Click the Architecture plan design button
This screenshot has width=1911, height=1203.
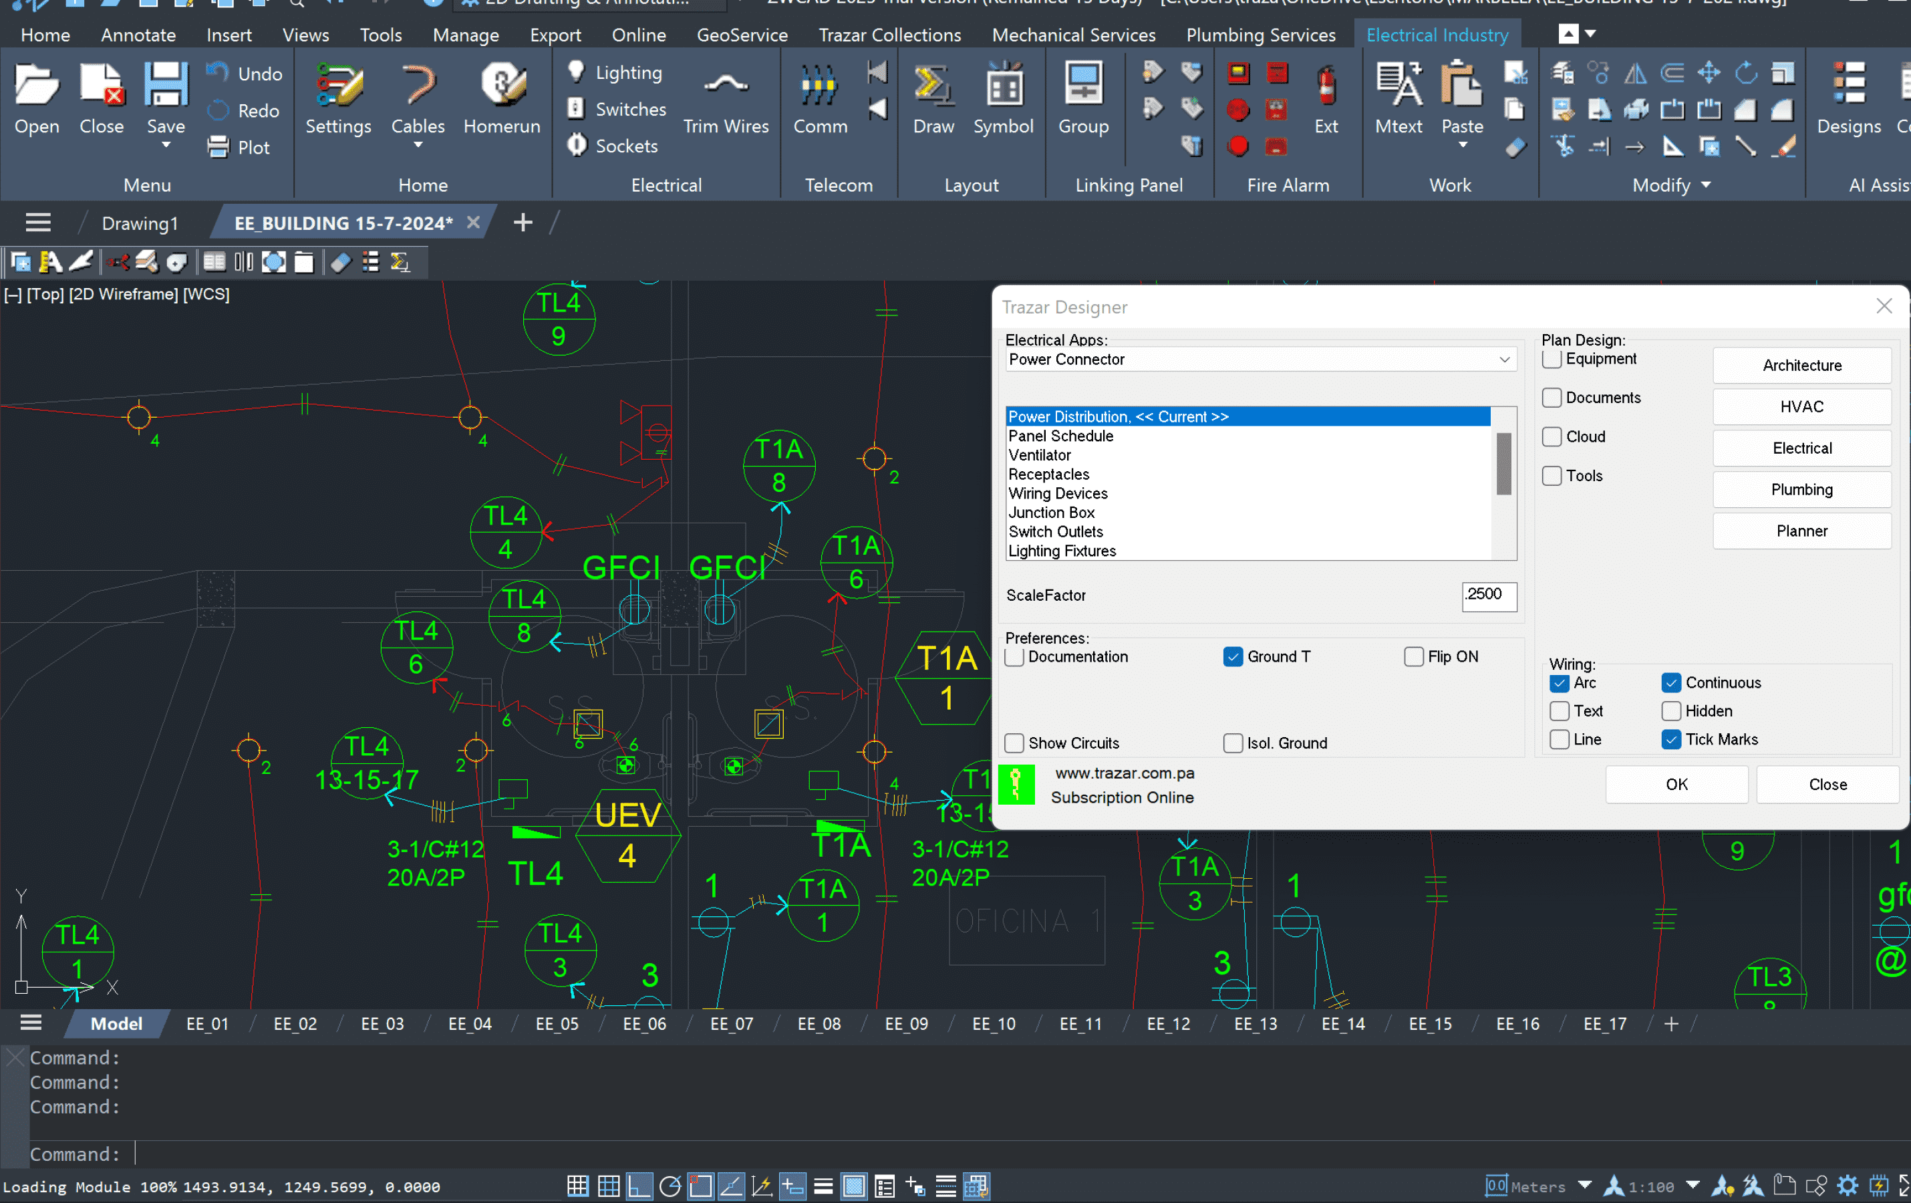(x=1801, y=365)
